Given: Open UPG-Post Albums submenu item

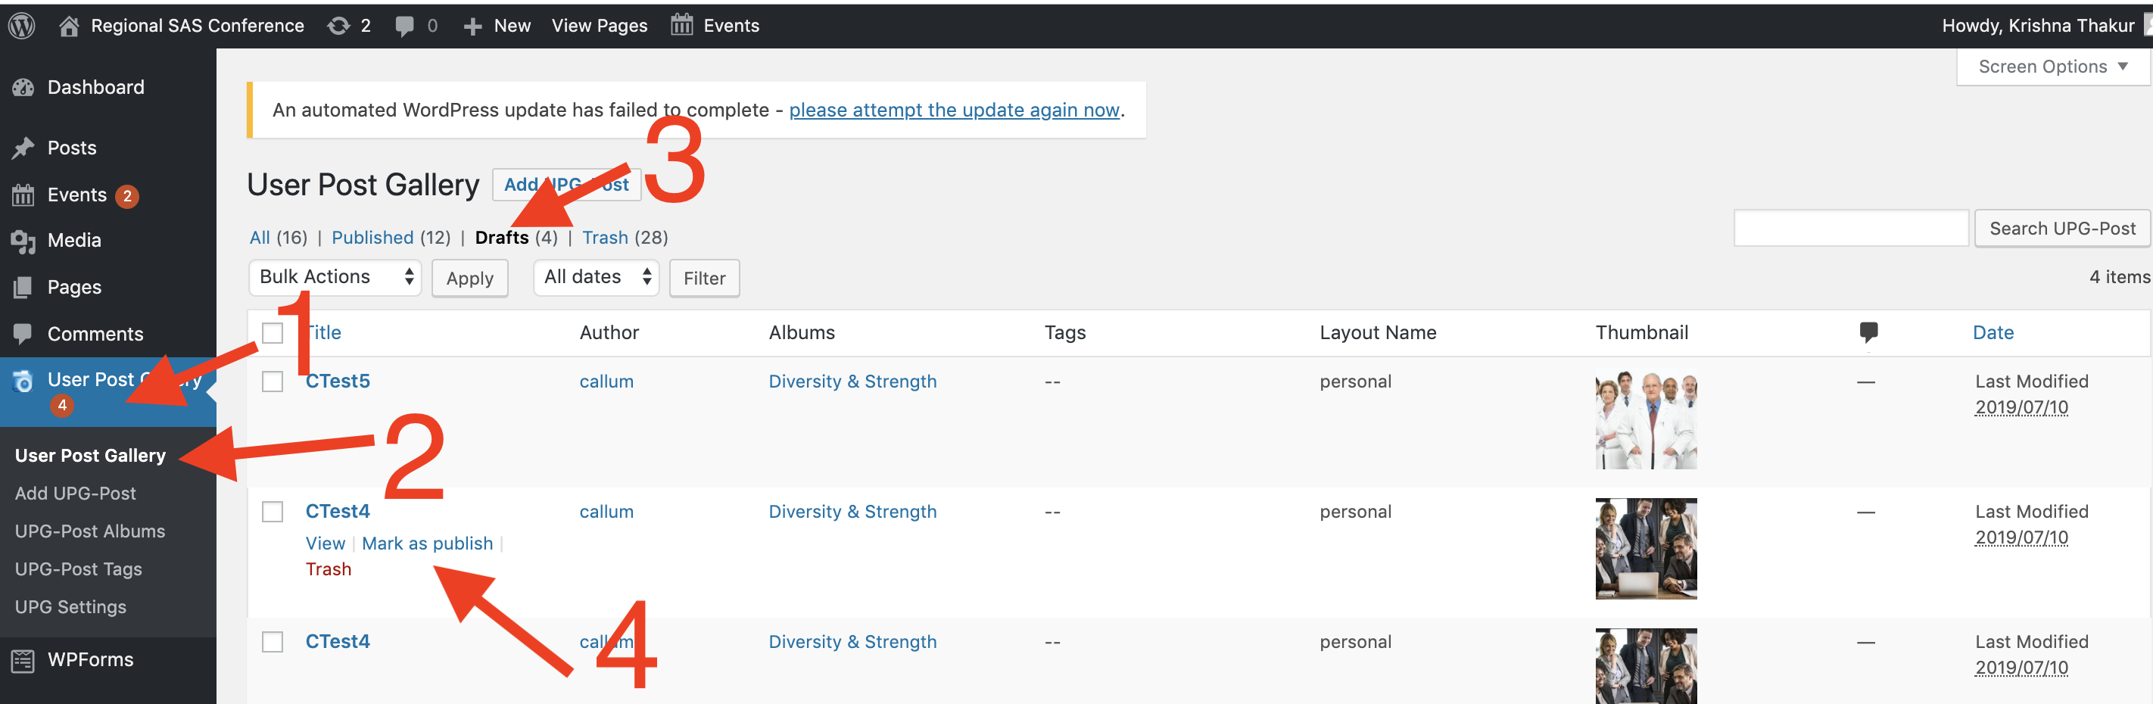Looking at the screenshot, I should (90, 531).
